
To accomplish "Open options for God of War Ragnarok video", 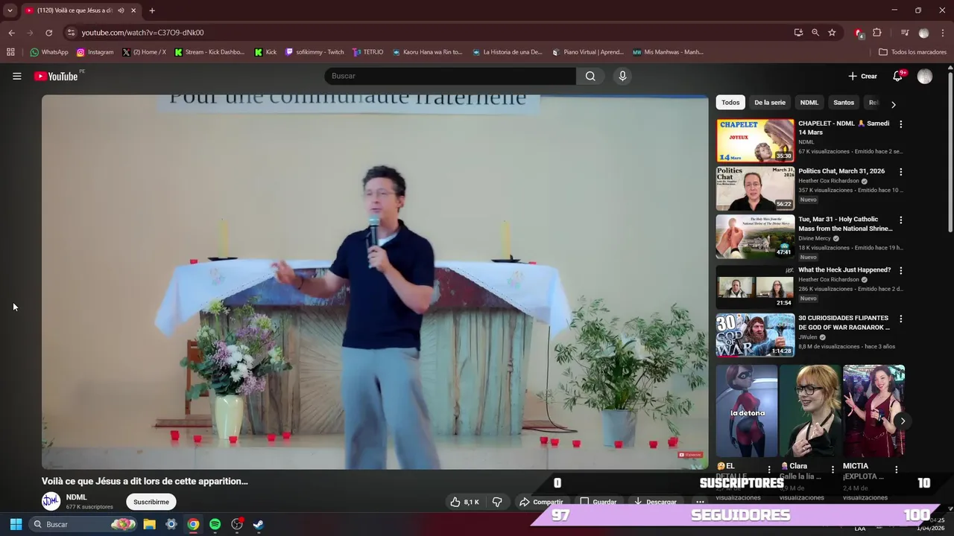I will click(x=900, y=319).
